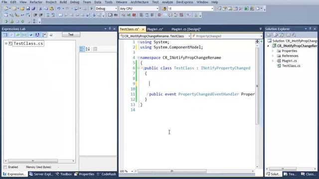Image resolution: width=319 pixels, height=179 pixels.
Task: Click the Comment Selection icon
Action: (x=48, y=15)
